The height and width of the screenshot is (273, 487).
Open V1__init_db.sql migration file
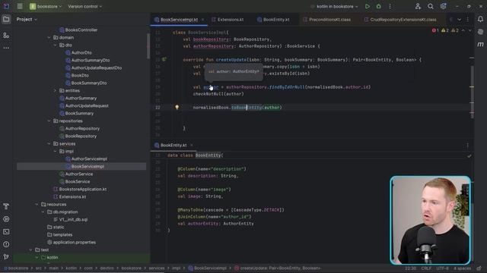pyautogui.click(x=71, y=219)
